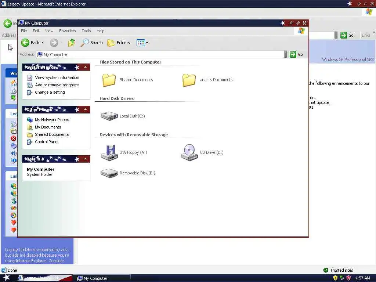Open the My Computer address bar dropdown
The width and height of the screenshot is (376, 282).
click(x=285, y=54)
